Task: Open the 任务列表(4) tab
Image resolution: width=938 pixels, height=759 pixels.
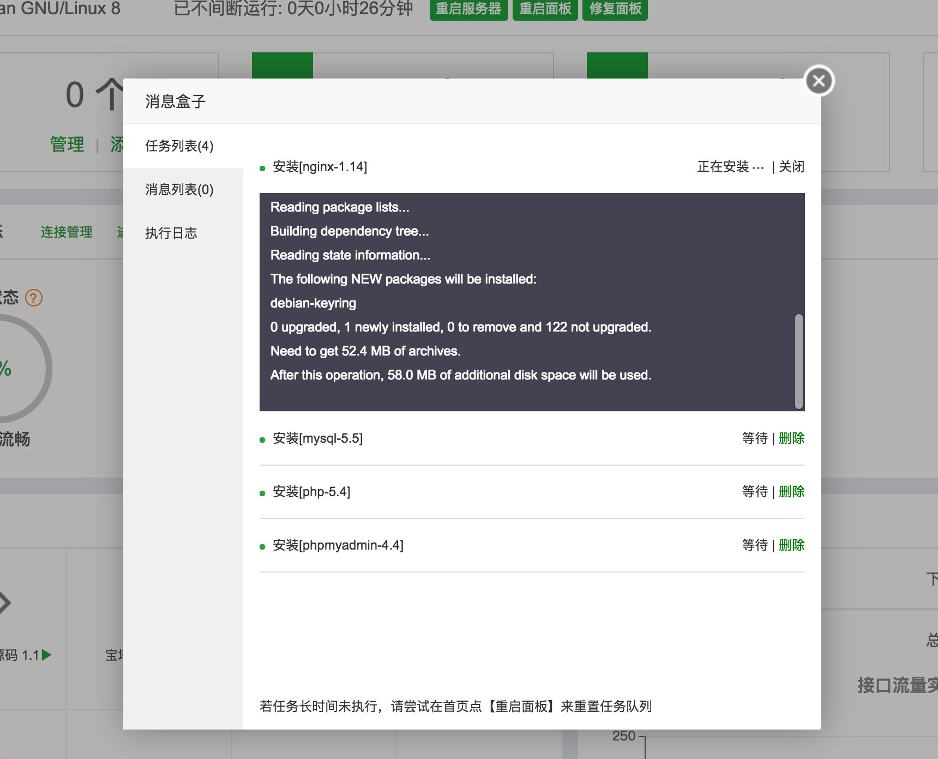Action: (183, 146)
